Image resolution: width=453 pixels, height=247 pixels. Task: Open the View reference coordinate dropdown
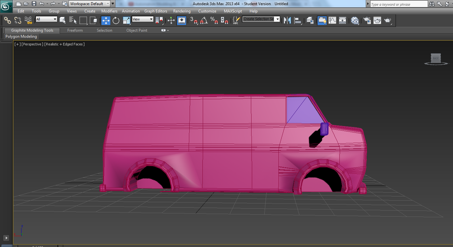point(143,19)
